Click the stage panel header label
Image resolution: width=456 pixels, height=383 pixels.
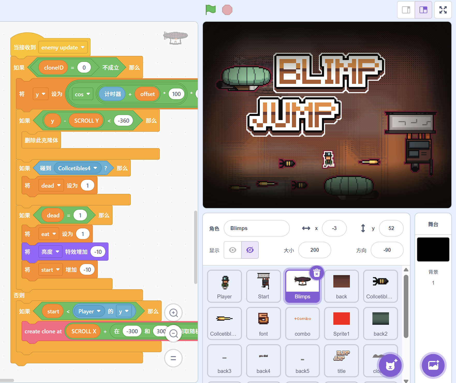tap(433, 224)
